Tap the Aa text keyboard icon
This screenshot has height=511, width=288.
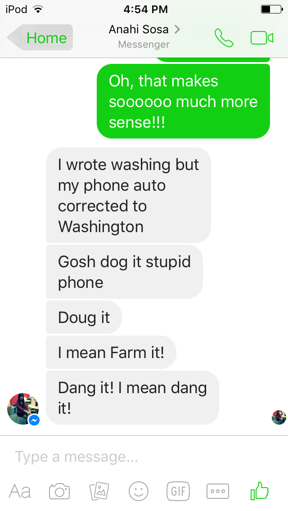click(x=20, y=491)
